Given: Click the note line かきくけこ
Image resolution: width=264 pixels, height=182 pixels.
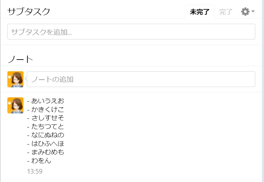Looking at the screenshot, I should click(46, 109).
